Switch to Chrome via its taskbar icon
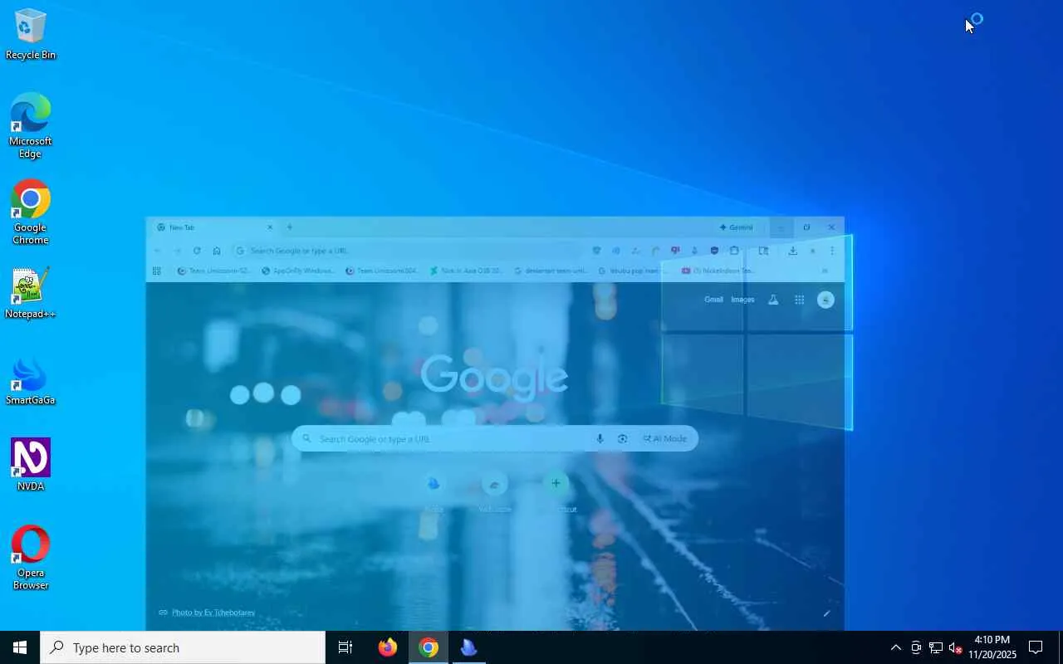Screen dimensions: 1063x664 point(429,647)
